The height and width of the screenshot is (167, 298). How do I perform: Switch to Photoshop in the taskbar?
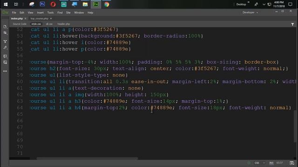click(x=42, y=4)
